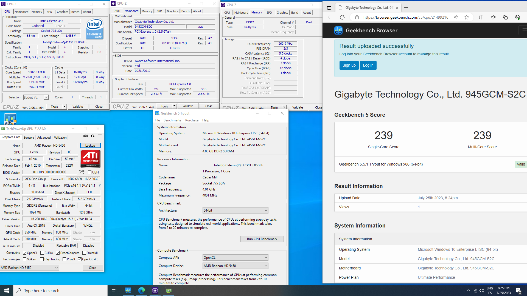
Task: Open the Compute Device dropdown
Action: (235, 266)
